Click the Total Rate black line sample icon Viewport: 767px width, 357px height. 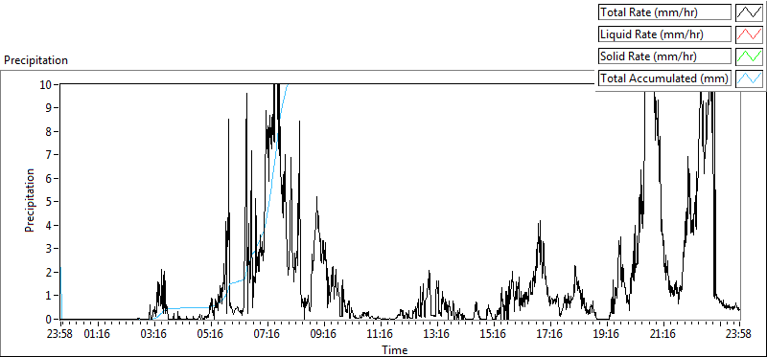750,12
